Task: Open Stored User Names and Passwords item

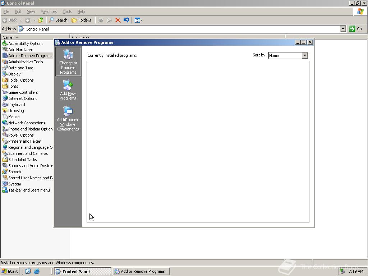Action: click(x=27, y=178)
